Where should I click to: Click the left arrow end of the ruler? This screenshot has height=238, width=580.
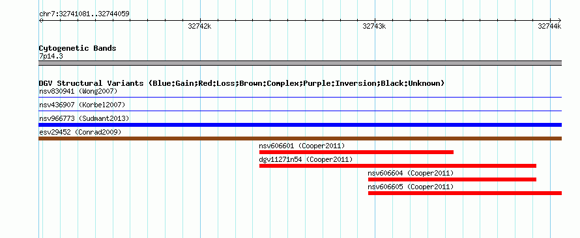point(40,20)
